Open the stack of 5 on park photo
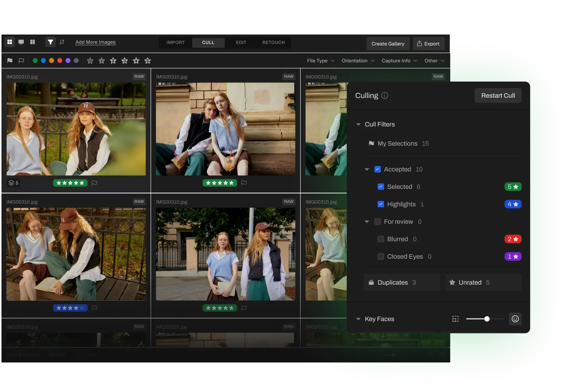Image resolution: width=562 pixels, height=389 pixels. click(13, 183)
